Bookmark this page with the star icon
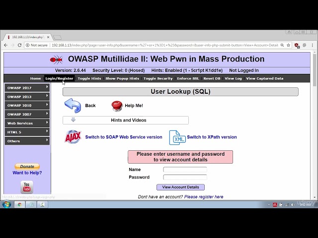Screen dimensions: 318x238 coord(288,45)
